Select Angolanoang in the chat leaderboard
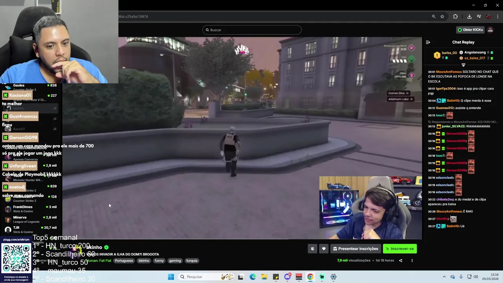503x283 pixels. [475, 52]
